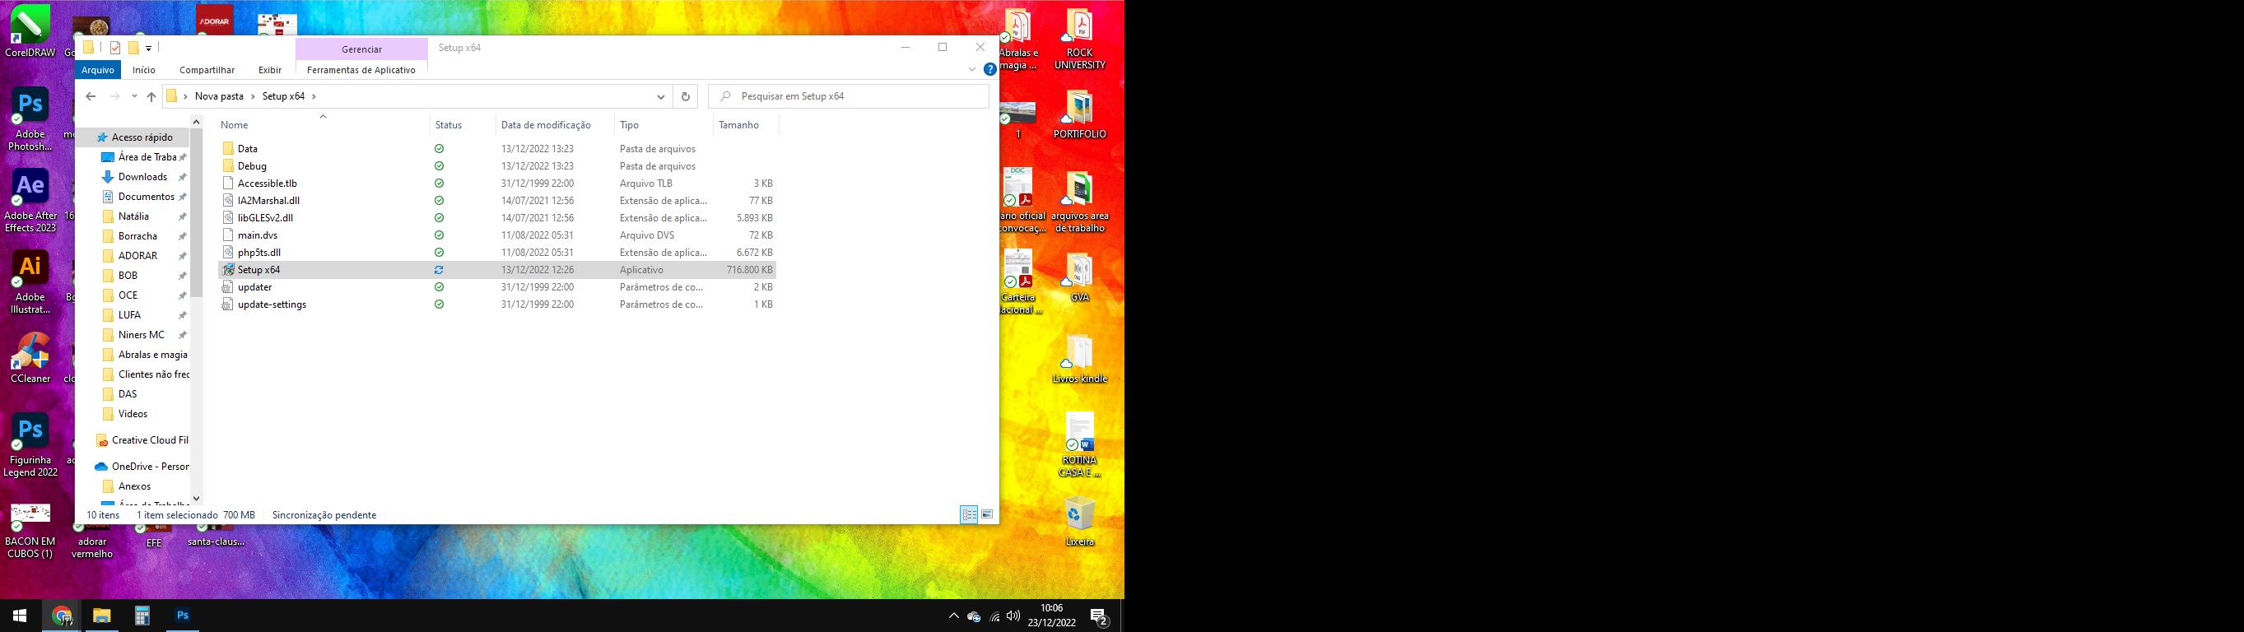Switch to large thumbnails view layout
Screen dimensions: 2244x632
pos(987,515)
